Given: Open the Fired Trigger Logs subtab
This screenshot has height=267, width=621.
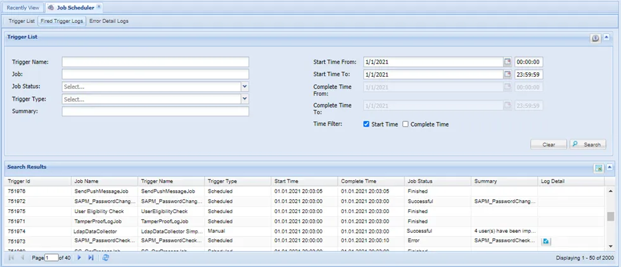Looking at the screenshot, I should pyautogui.click(x=62, y=22).
